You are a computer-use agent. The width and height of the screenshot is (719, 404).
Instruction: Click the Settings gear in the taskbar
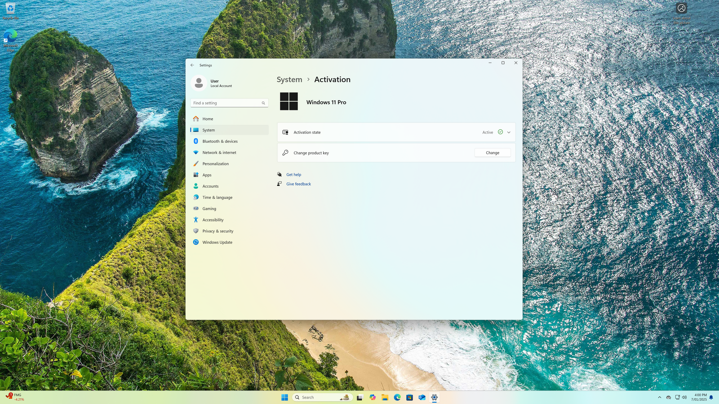435,398
